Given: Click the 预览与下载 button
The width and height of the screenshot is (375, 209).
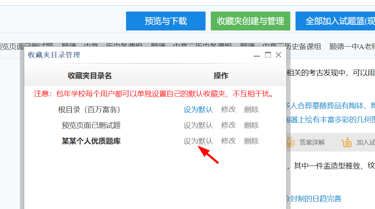Looking at the screenshot, I should click(x=166, y=21).
